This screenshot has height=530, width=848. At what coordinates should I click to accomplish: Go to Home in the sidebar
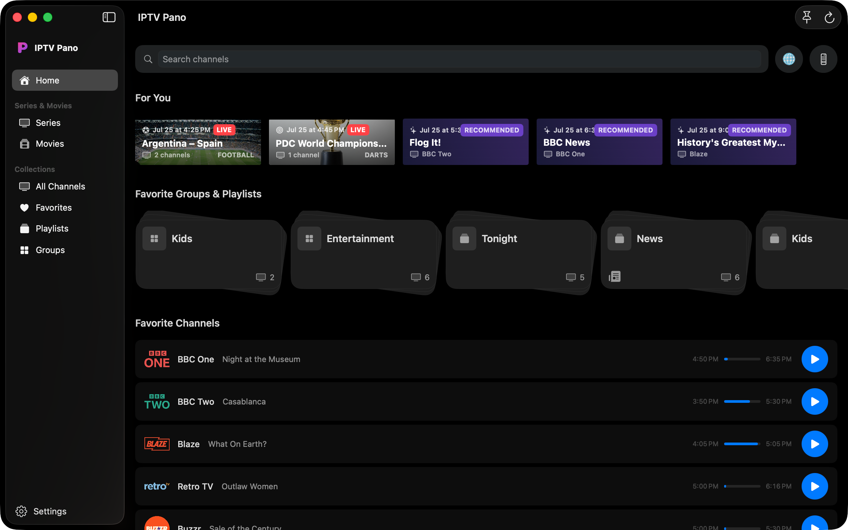click(x=65, y=80)
